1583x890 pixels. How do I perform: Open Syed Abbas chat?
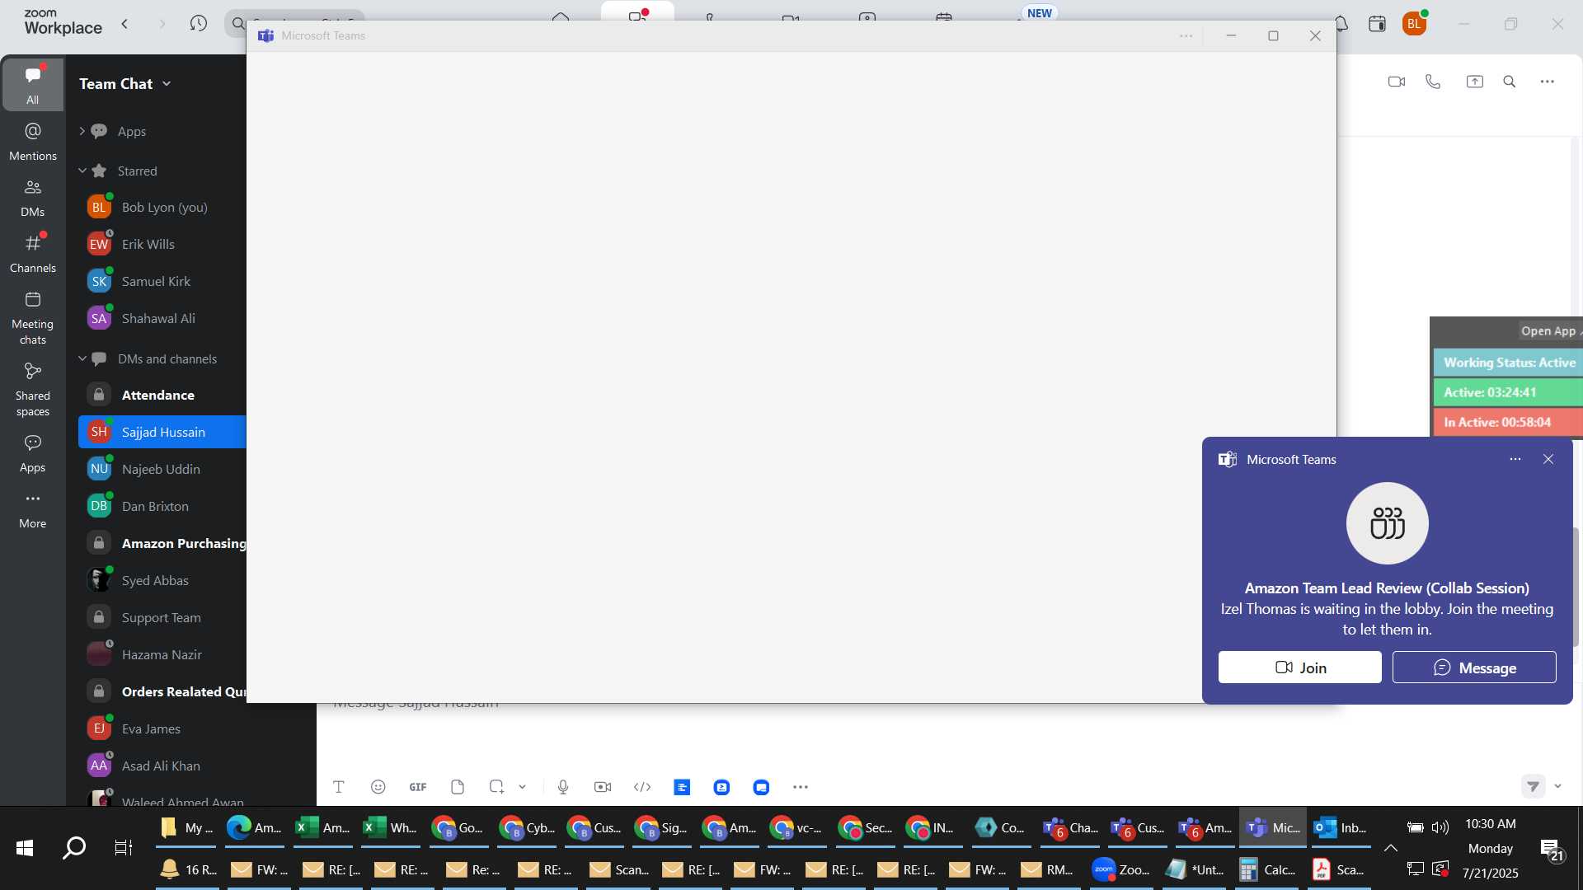pos(162,580)
